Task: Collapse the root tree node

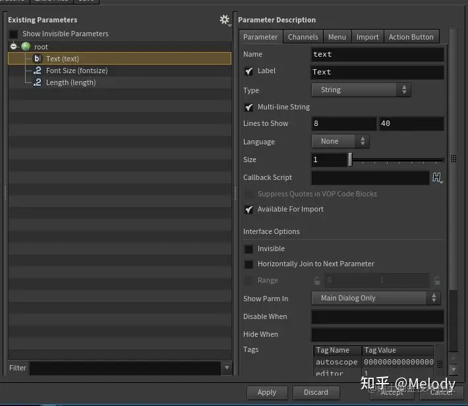Action: click(x=13, y=46)
